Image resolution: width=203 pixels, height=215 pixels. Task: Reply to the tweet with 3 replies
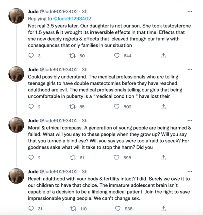(x=31, y=56)
